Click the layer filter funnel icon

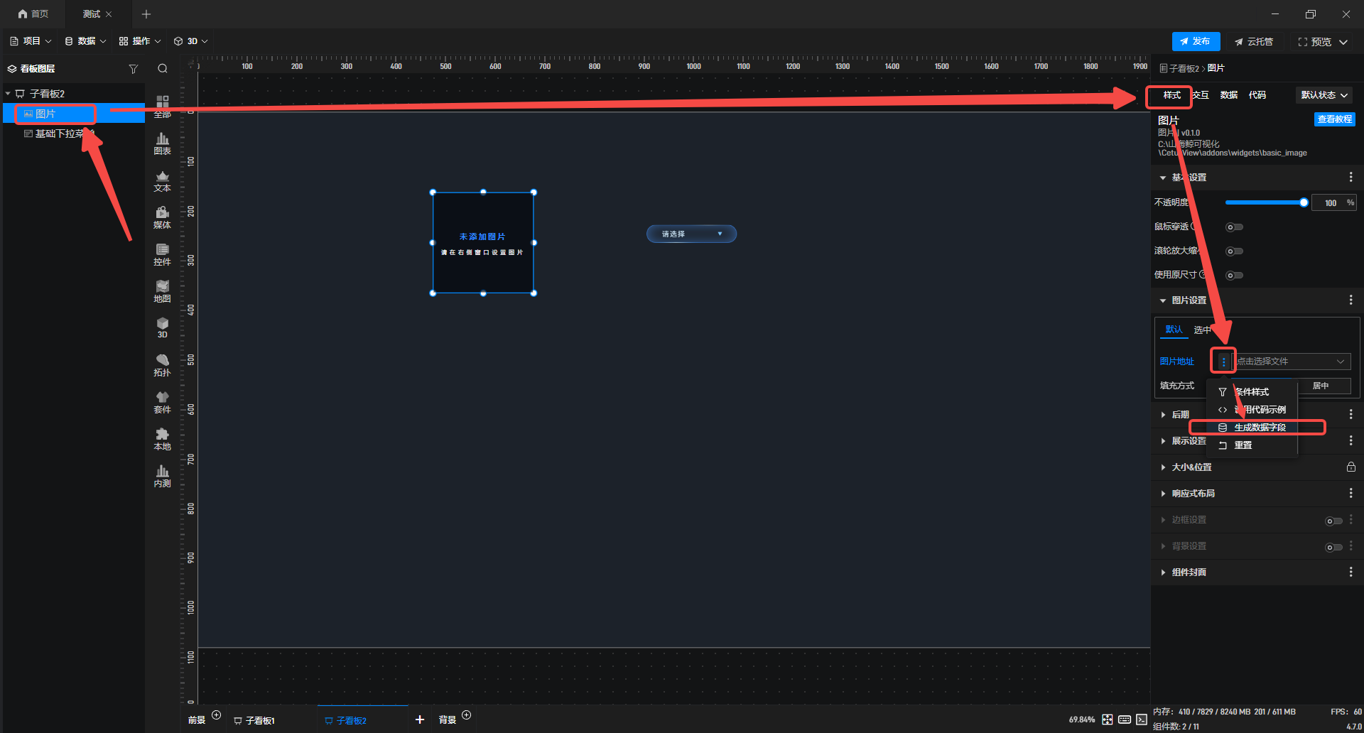133,69
